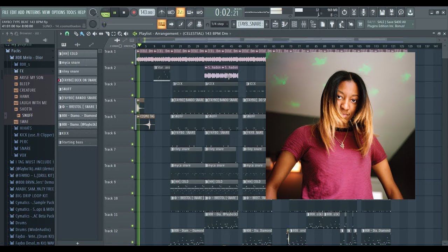The width and height of the screenshot is (448, 252).
Task: Arm recording with the record button
Action: 134,13
